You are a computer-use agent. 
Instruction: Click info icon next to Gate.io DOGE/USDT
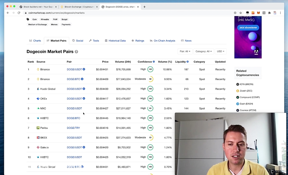tap(84, 147)
